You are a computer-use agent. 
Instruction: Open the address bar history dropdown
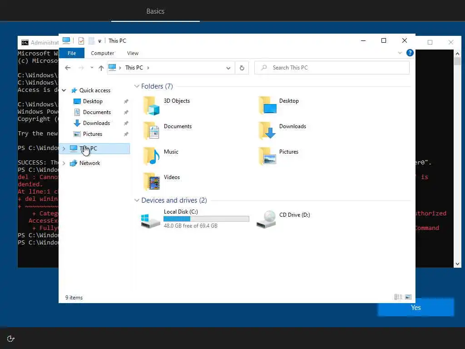[x=228, y=68]
